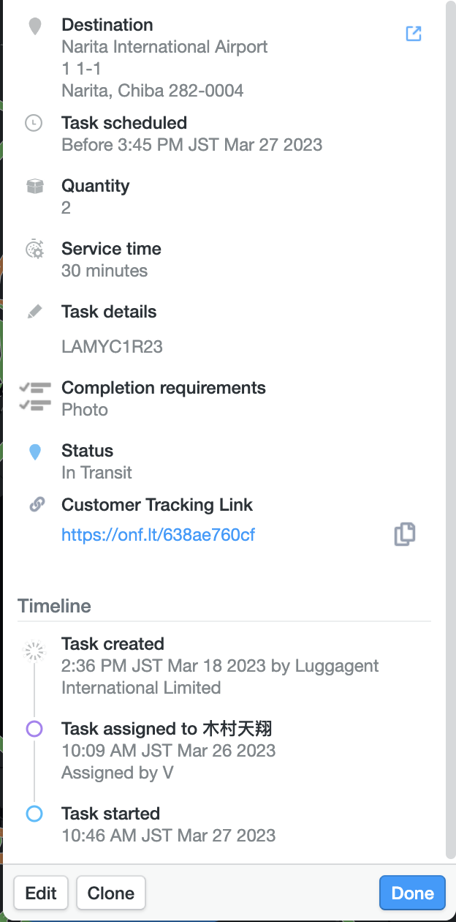Select the purple Task assigned timeline marker

click(x=34, y=729)
